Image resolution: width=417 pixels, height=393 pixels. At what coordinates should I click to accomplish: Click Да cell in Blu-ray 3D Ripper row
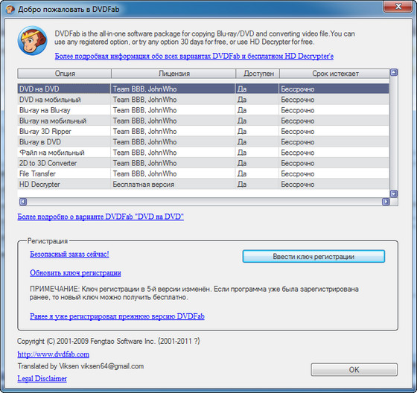tap(257, 131)
